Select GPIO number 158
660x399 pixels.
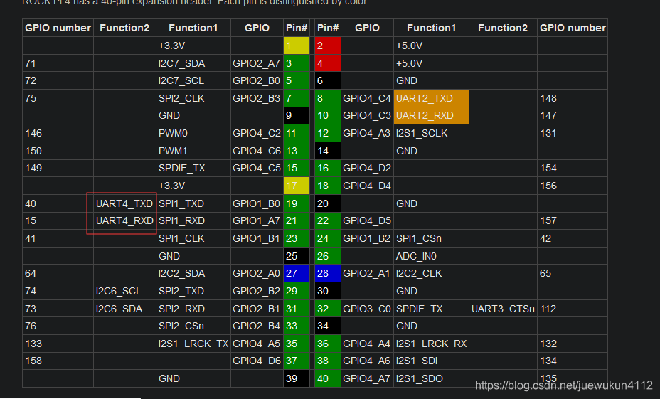tap(58, 361)
